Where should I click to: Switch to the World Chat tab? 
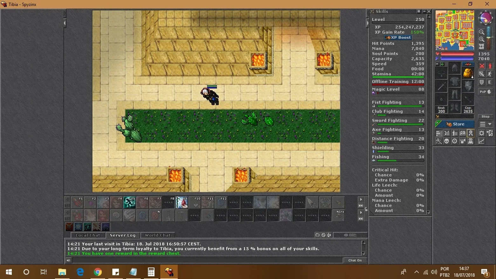pos(158,235)
